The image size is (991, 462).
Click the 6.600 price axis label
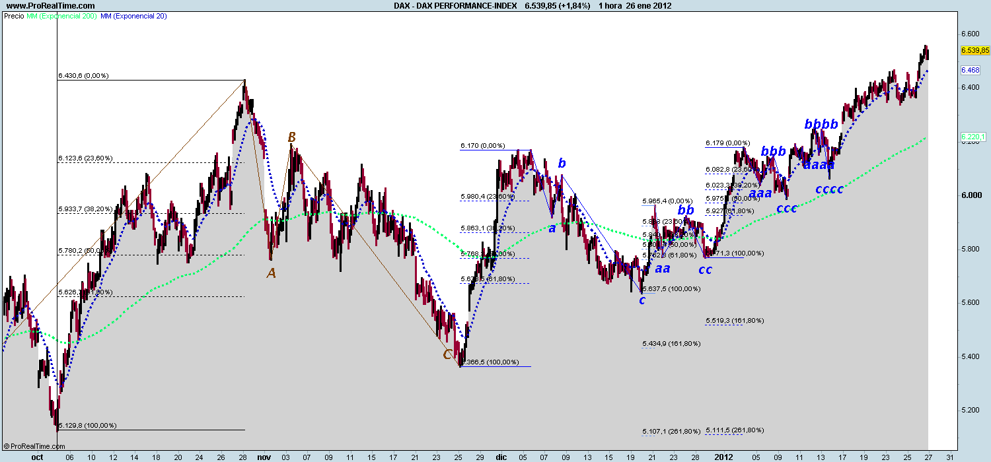click(x=970, y=34)
